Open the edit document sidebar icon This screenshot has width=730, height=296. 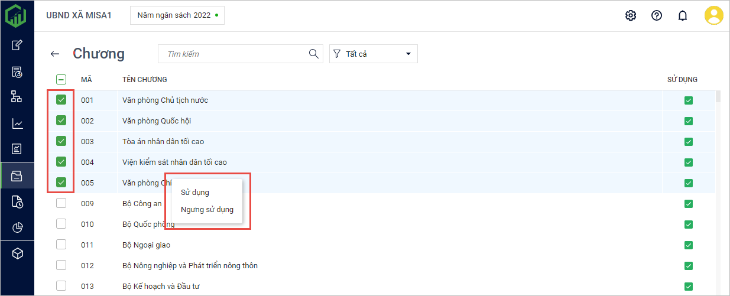pos(17,45)
